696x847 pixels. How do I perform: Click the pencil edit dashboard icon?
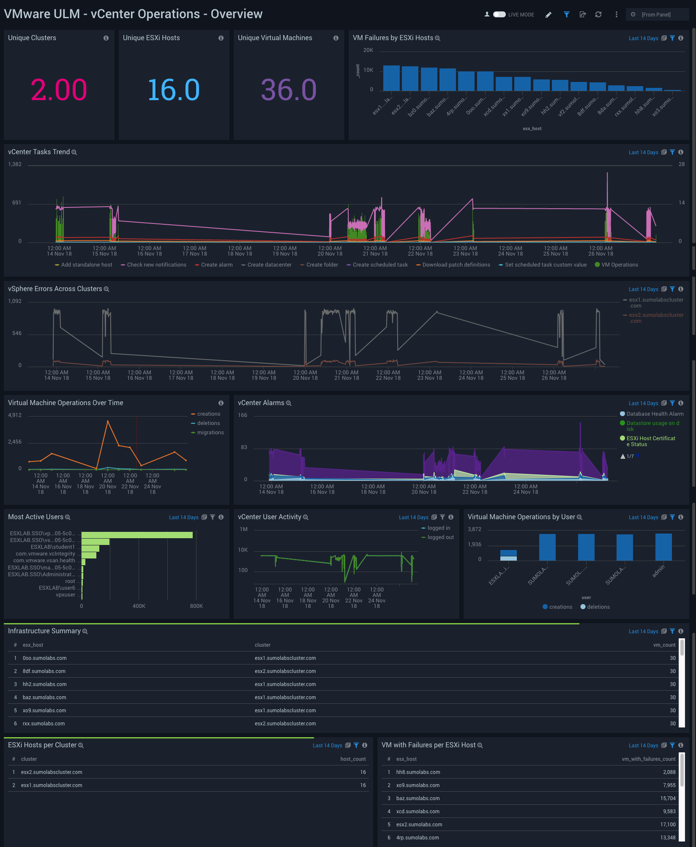point(549,15)
